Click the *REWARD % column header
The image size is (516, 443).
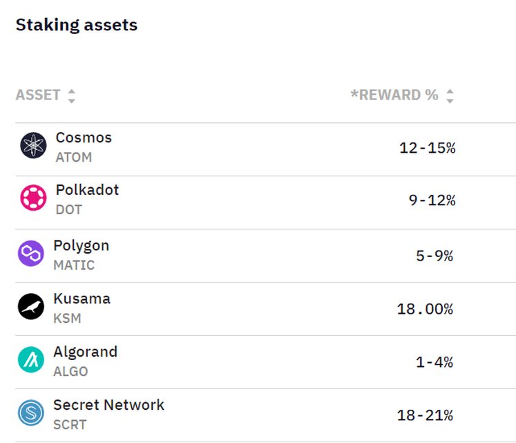tap(394, 95)
